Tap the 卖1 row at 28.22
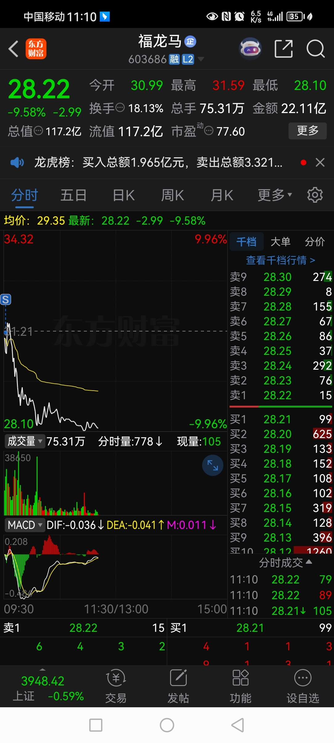 click(x=281, y=395)
